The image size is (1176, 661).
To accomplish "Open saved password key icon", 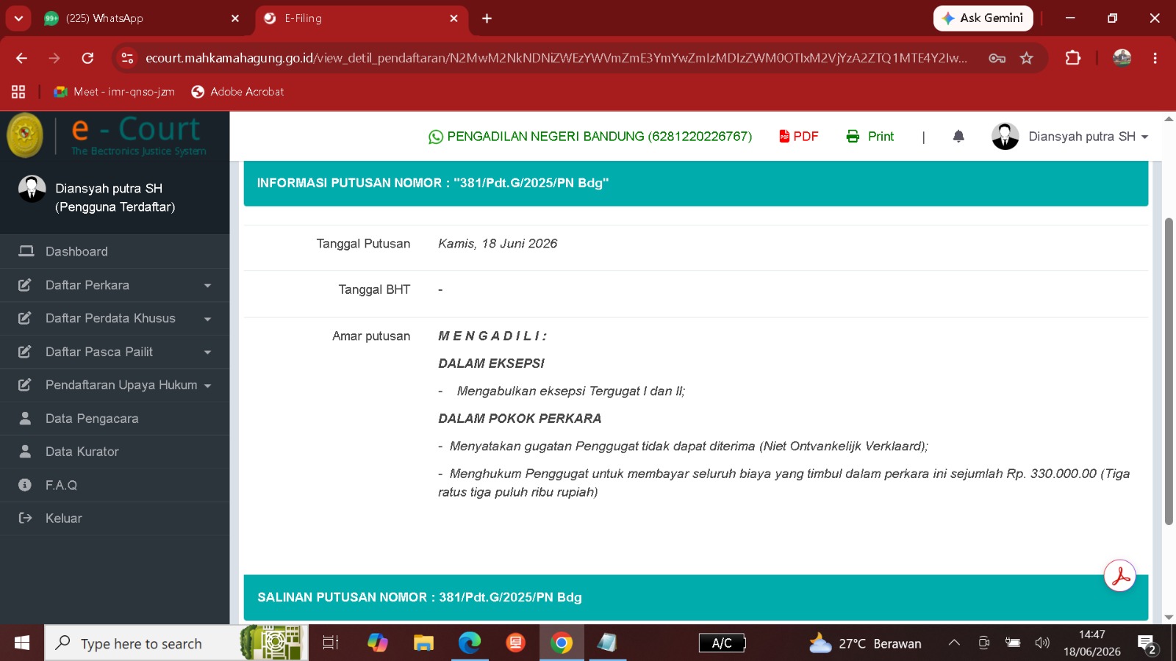I will click(x=997, y=58).
